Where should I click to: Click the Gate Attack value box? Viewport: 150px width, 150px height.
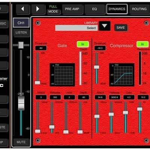[41, 97]
